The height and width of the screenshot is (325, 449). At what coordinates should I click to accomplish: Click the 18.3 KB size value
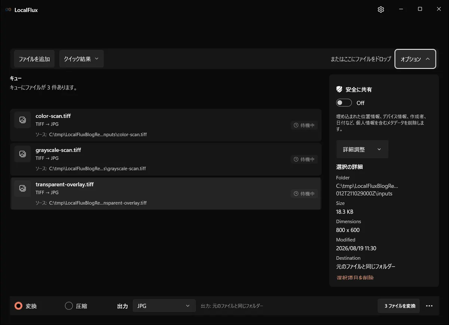(x=345, y=212)
